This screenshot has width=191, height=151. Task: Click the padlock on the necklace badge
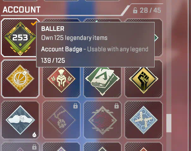75,106
